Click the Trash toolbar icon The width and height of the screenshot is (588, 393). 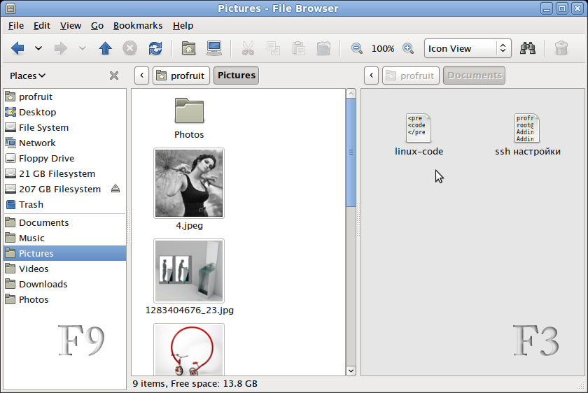[x=561, y=48]
